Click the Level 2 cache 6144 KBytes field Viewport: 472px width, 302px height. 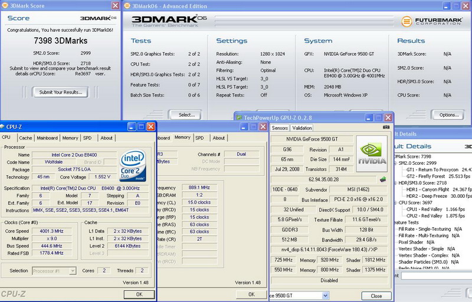[127, 246]
